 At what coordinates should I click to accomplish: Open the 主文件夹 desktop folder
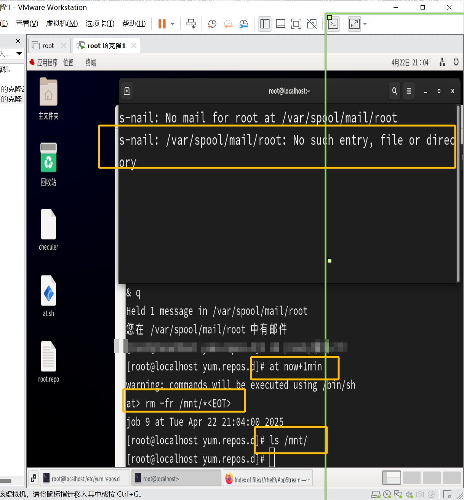tap(48, 99)
